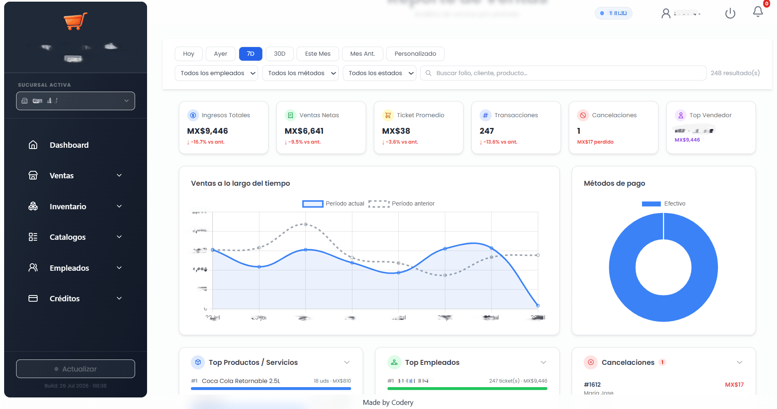Focus the Buscar folio, cliente, producto search field

coord(563,73)
